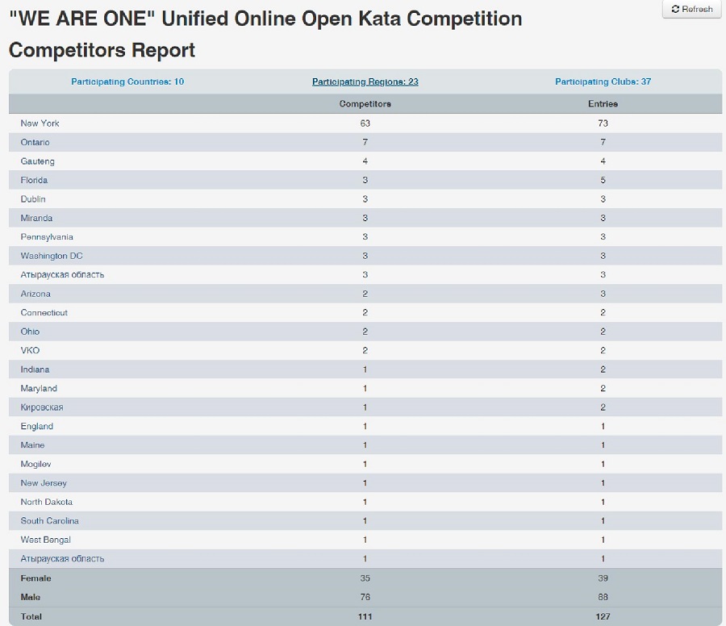Viewport: 726px width, 626px height.
Task: Click Female competitors value 35
Action: tap(365, 578)
